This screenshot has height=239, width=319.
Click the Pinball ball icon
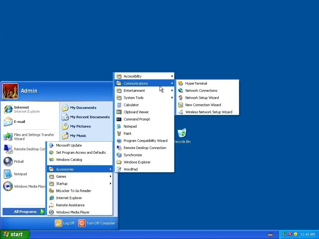8,162
